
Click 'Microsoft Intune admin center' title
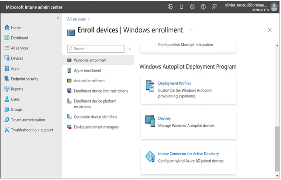(x=34, y=7)
